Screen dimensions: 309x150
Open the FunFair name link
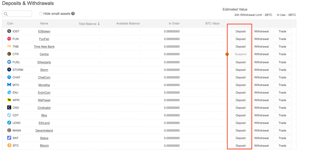click(44, 39)
